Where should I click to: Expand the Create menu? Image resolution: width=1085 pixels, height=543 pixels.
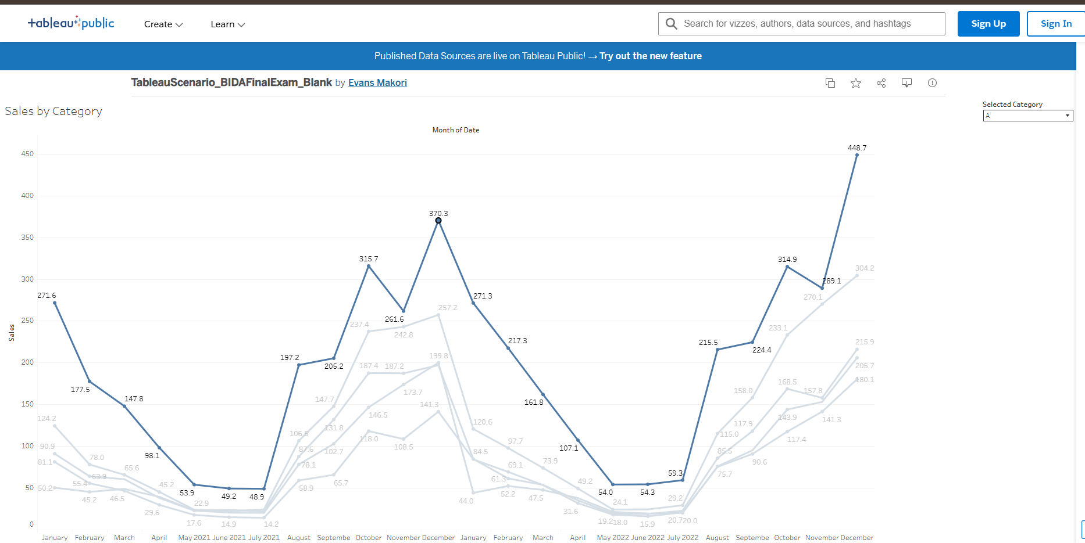click(x=163, y=24)
